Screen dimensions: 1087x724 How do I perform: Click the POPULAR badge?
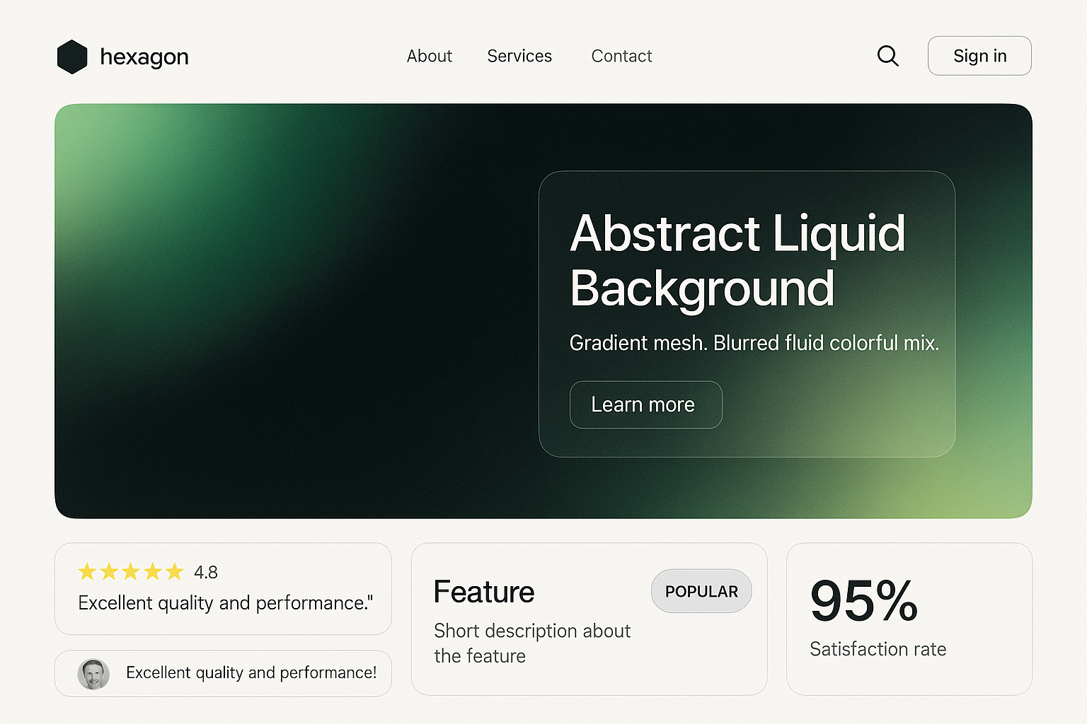(701, 591)
